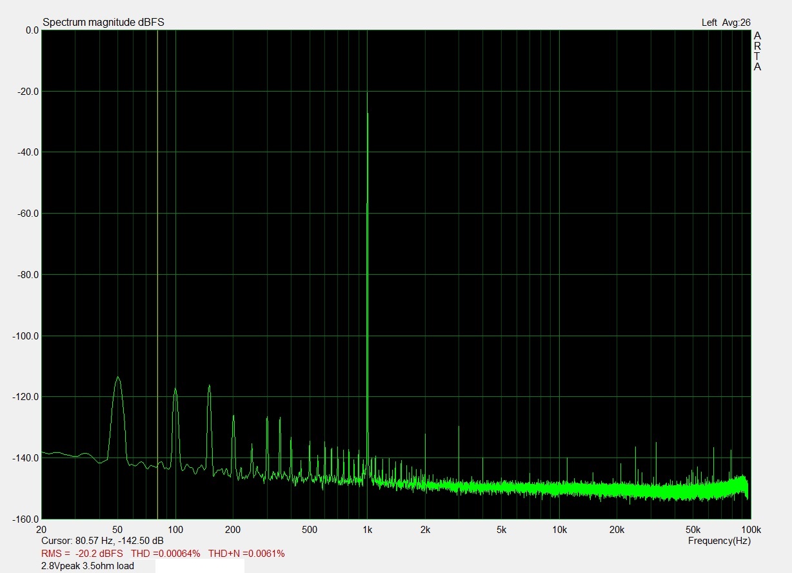Viewport: 792px width, 573px height.
Task: Click the 'Cursor: 80.57 Hz, -142.50 dB' readout
Action: point(102,541)
